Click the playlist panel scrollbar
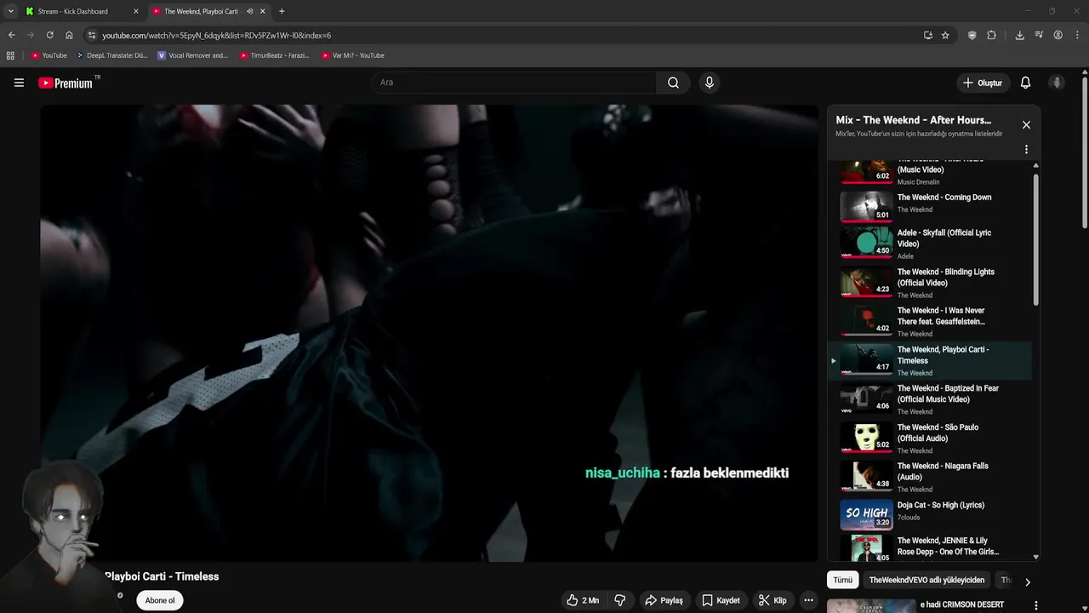 pyautogui.click(x=1035, y=240)
